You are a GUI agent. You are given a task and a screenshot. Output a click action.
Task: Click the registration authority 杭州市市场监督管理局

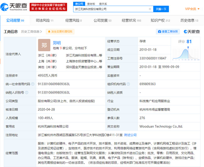155,110
